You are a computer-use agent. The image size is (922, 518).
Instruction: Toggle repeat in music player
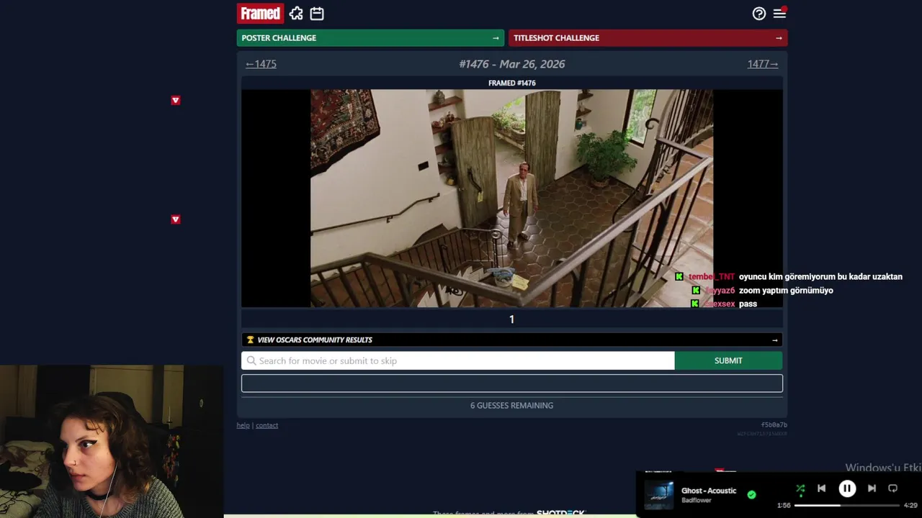coord(892,489)
